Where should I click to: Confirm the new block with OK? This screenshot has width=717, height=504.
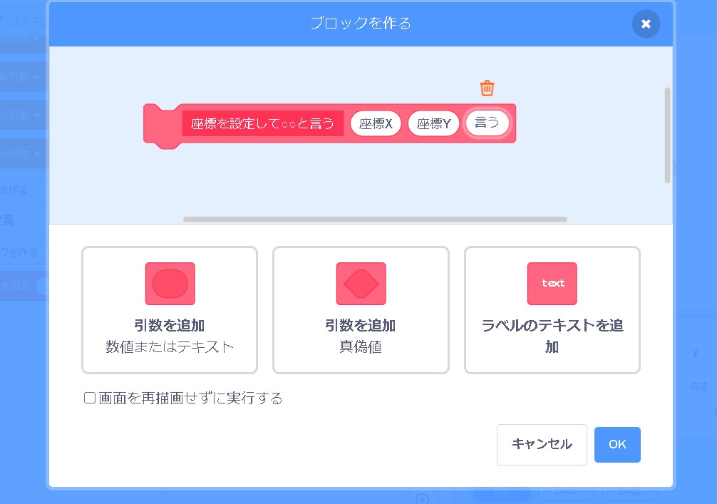click(x=617, y=444)
